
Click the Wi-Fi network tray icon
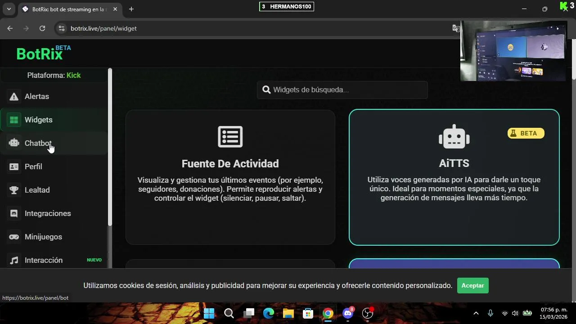[505, 313]
